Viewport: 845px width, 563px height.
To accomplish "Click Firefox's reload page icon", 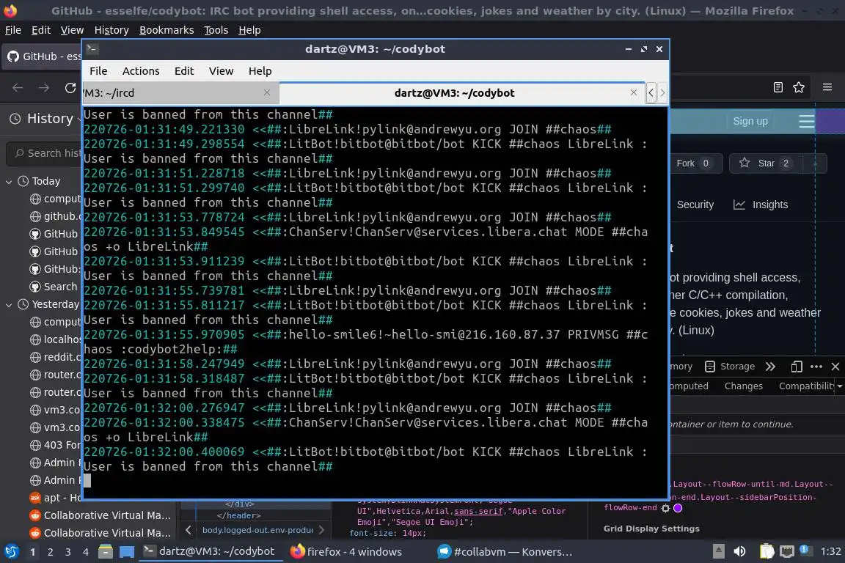I will point(70,88).
